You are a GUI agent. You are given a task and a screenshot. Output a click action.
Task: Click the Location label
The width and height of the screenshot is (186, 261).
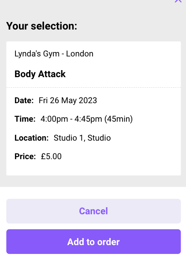point(32,138)
